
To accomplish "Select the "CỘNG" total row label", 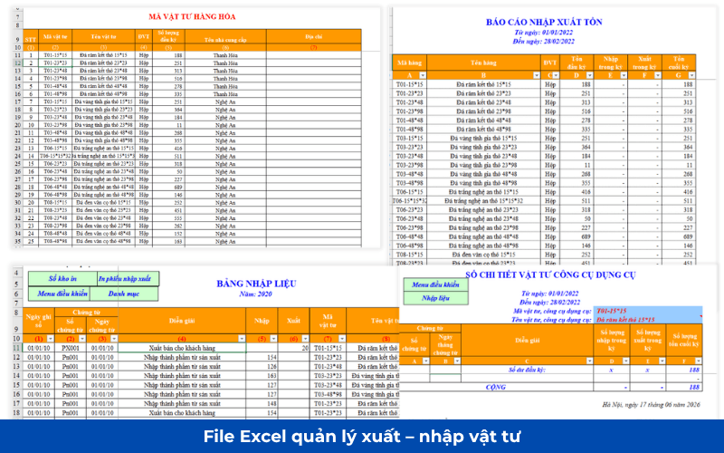I will click(496, 387).
